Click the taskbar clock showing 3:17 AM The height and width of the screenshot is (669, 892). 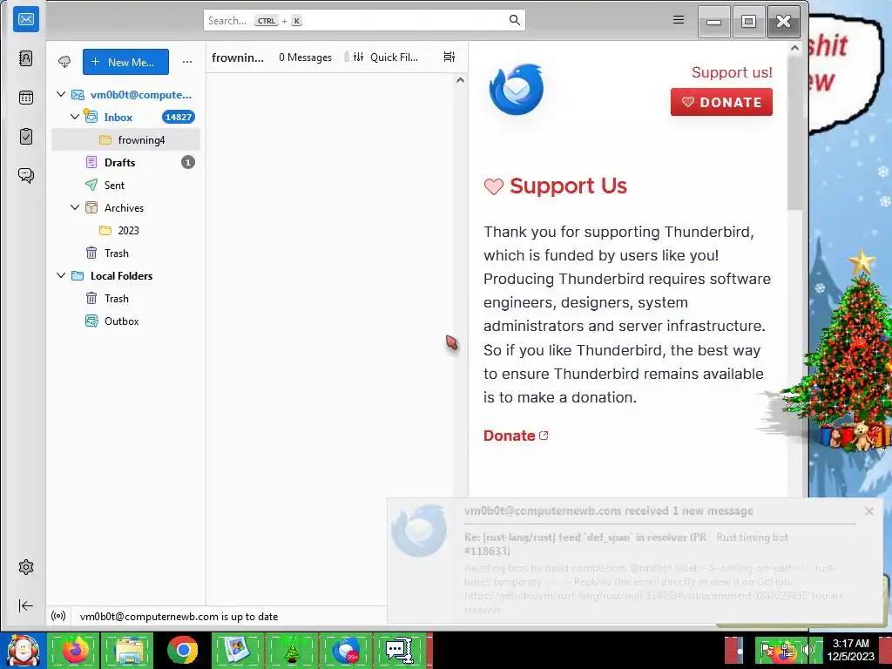coord(850,650)
